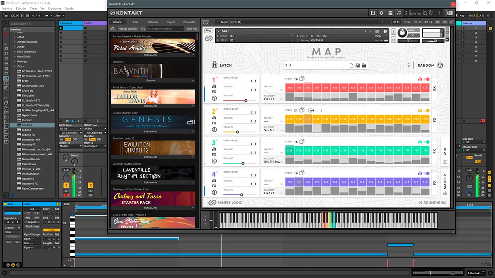Viewport: 495px width, 278px height.
Task: Toggle lane 1 on/off switch
Action: (x=426, y=79)
